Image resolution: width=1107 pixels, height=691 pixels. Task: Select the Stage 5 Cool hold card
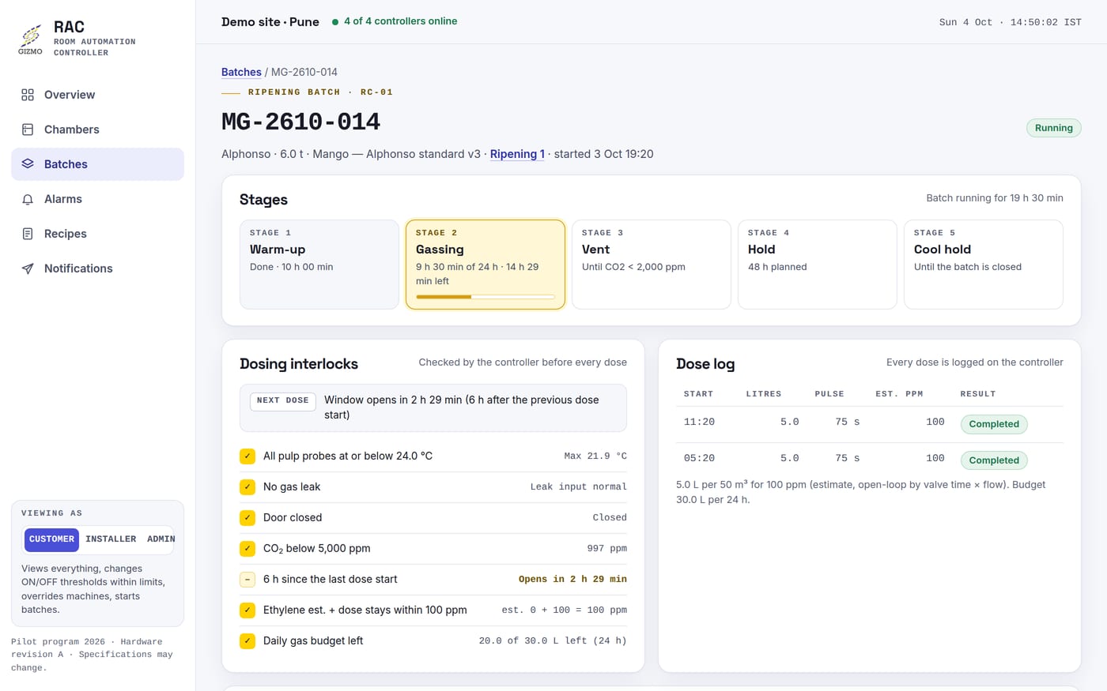(984, 265)
